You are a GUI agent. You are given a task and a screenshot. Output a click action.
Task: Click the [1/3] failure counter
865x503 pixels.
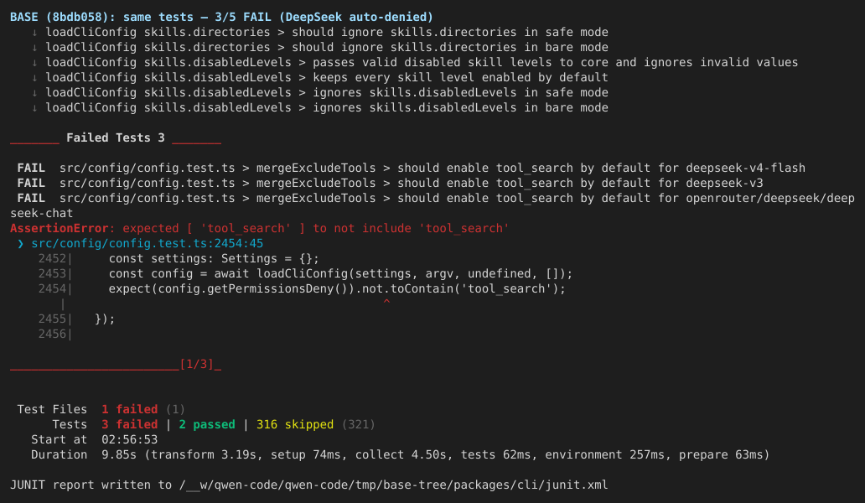[196, 364]
